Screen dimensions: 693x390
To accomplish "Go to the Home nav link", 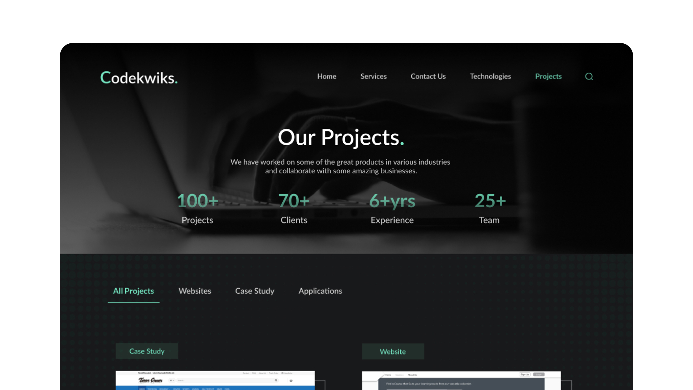I will 327,77.
